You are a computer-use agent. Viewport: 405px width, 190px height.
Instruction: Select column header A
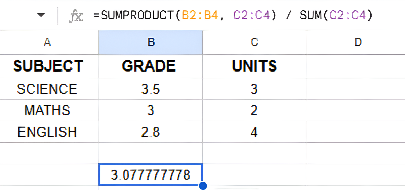coord(48,42)
